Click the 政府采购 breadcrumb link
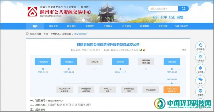This screenshot has width=214, height=112. point(67,34)
